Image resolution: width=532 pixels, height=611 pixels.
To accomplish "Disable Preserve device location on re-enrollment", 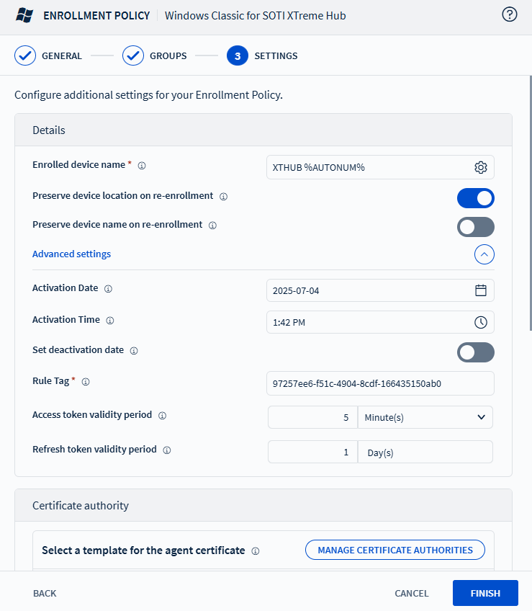I will pyautogui.click(x=475, y=197).
